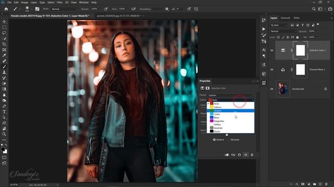
Task: Open the layer Fill dropdown arrow
Action: click(317, 37)
